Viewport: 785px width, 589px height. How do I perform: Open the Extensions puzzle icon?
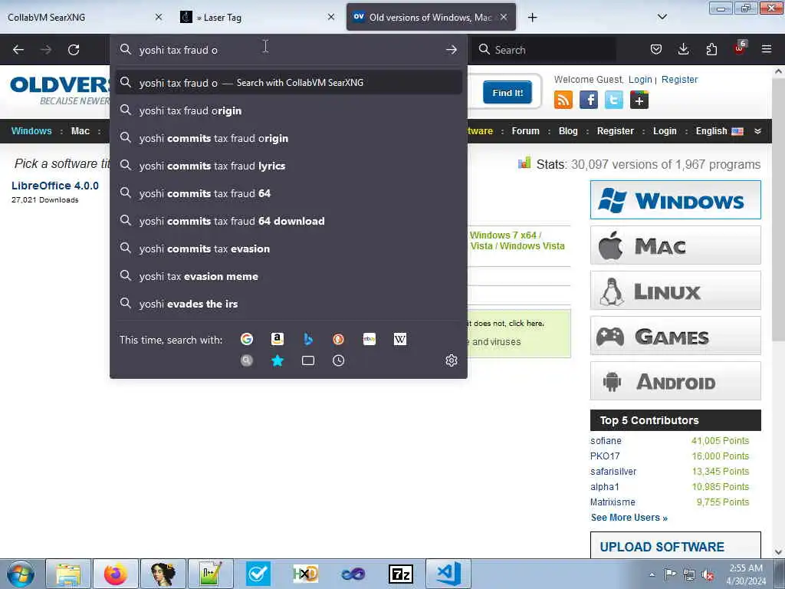(x=711, y=49)
